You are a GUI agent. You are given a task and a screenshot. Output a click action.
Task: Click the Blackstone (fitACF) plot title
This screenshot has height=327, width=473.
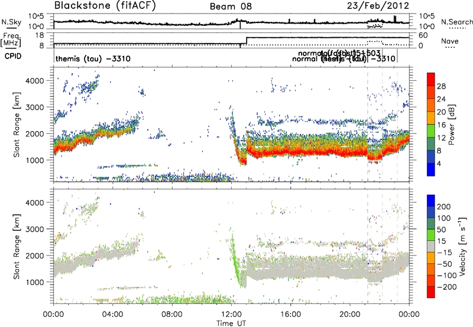(105, 5)
